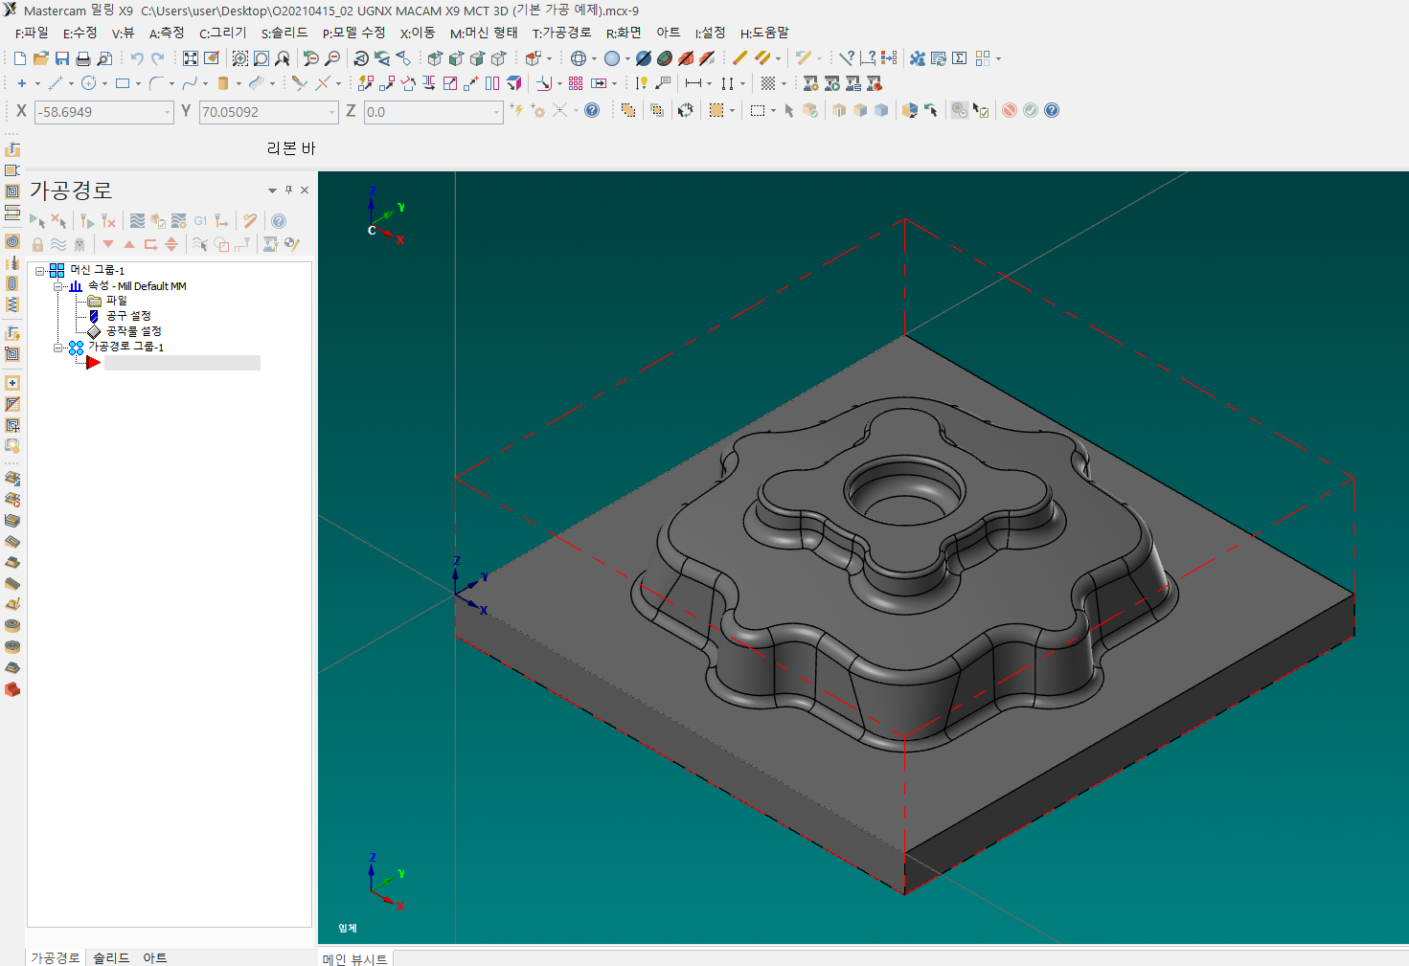
Task: Switch to the 솔리드 tab at bottom
Action: point(111,957)
